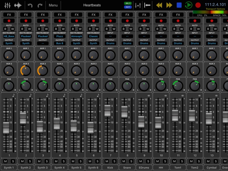Viewport: 228px width, 171px height.
Task: Mute the Kick channel
Action: 107,161
